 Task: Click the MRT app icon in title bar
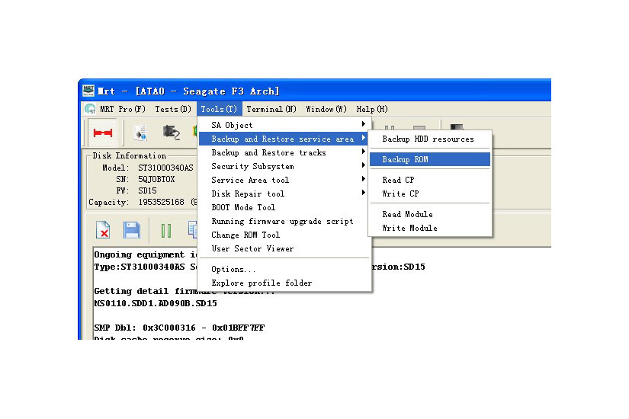tap(88, 90)
